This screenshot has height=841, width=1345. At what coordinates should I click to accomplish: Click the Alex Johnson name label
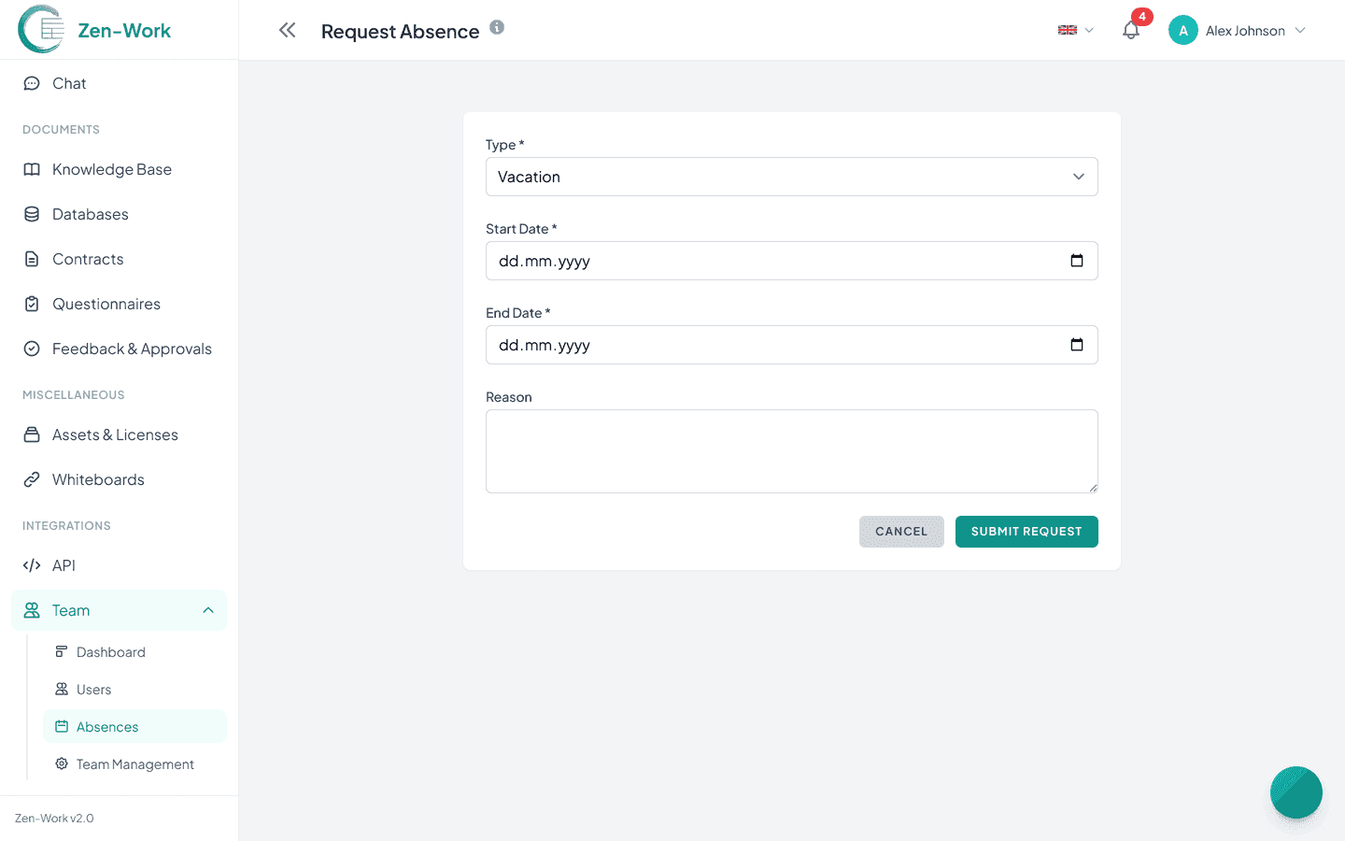tap(1245, 31)
